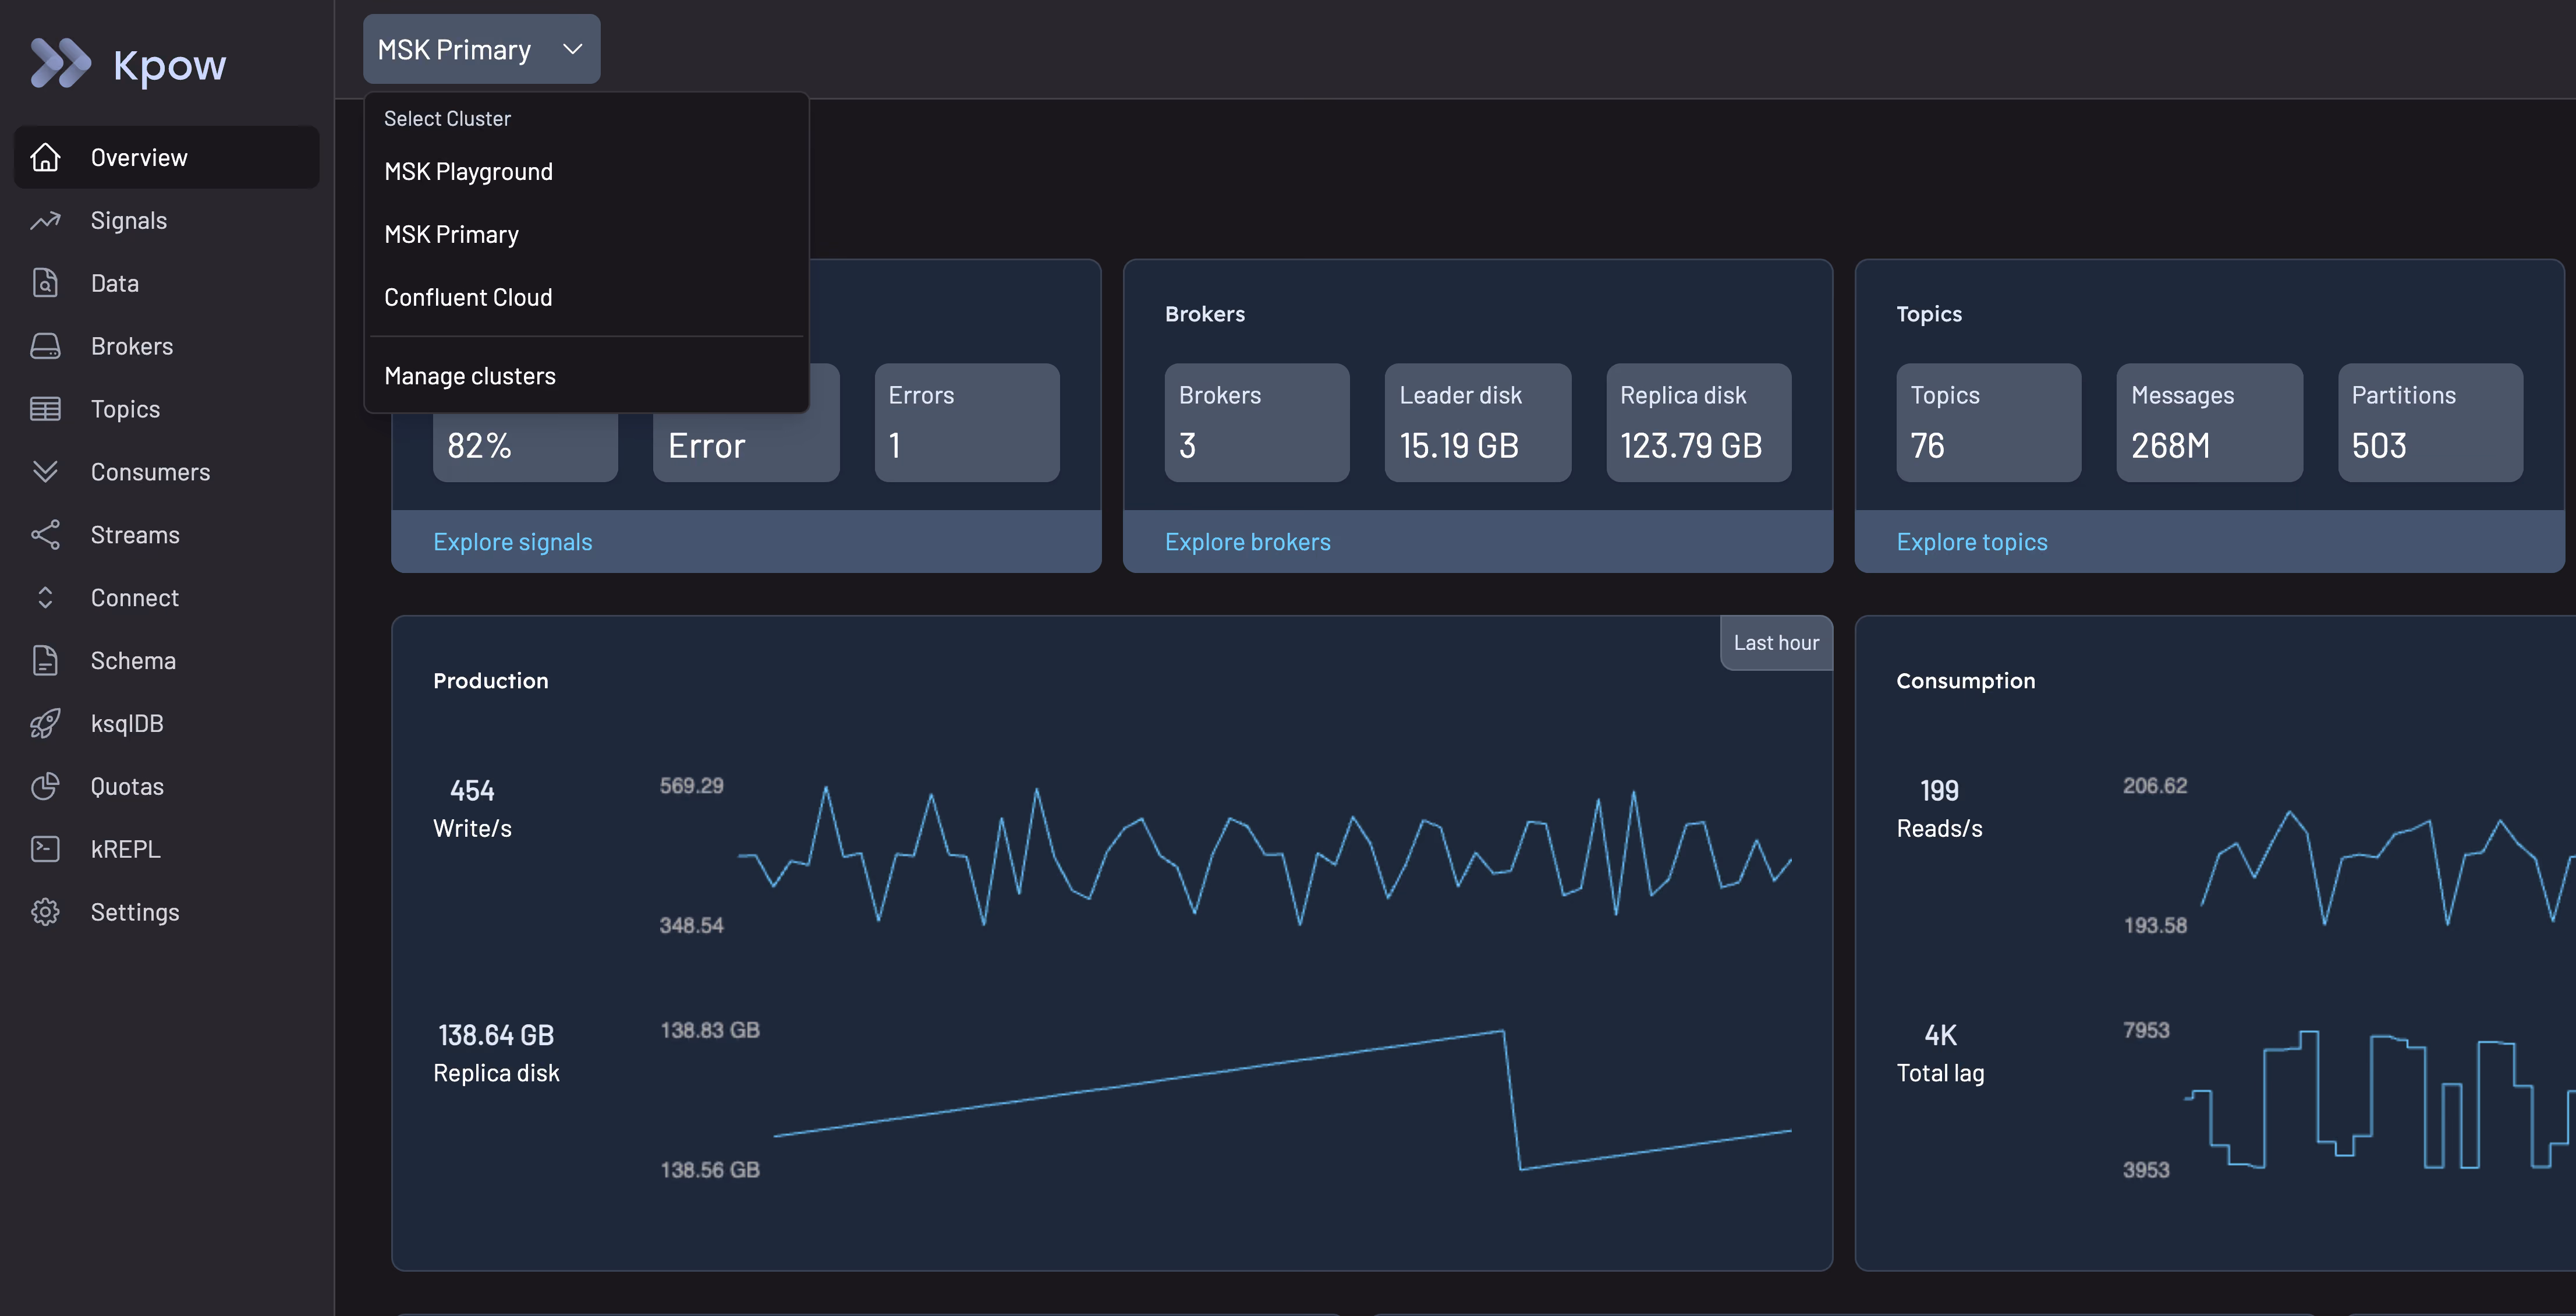Click the Settings gear icon
2576x1316 pixels.
click(x=45, y=912)
